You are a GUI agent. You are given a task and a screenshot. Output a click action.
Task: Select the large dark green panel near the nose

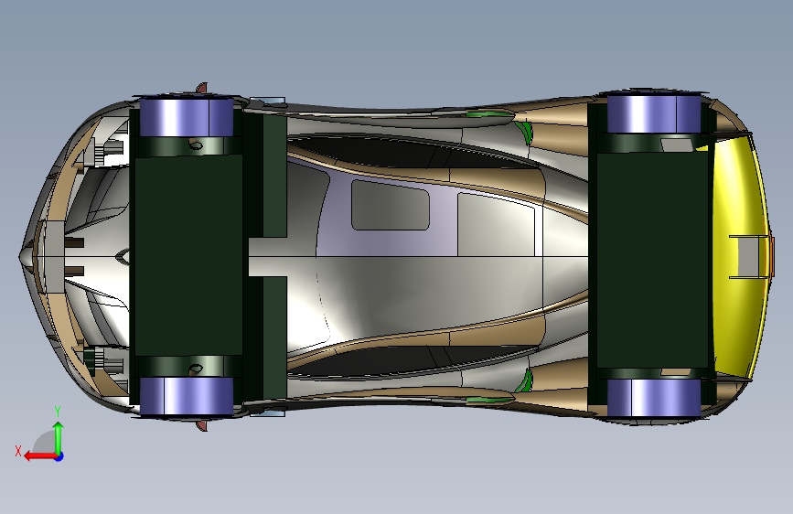click(188, 256)
